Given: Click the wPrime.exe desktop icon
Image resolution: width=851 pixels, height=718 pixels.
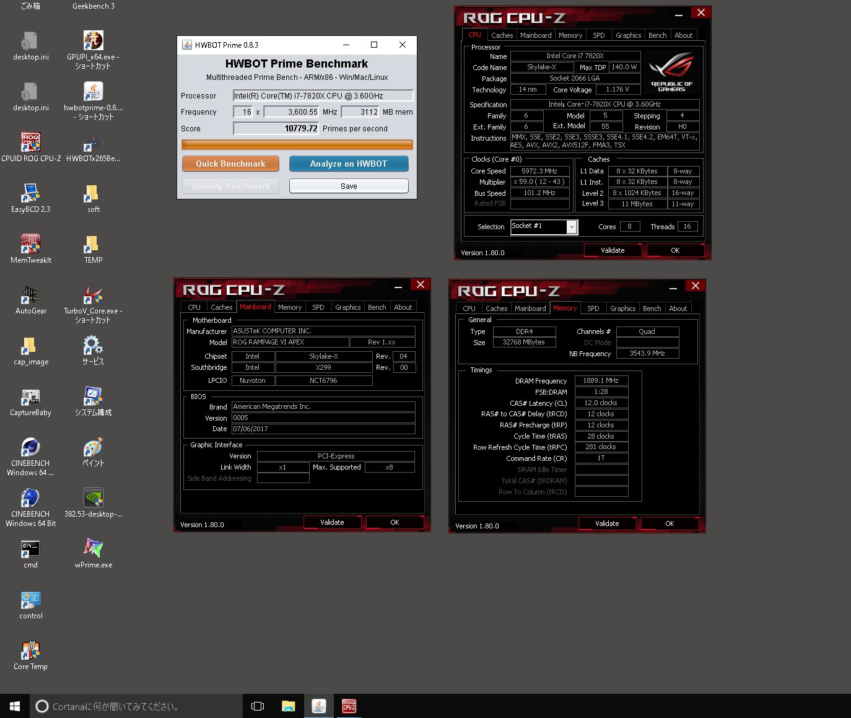Looking at the screenshot, I should tap(94, 553).
